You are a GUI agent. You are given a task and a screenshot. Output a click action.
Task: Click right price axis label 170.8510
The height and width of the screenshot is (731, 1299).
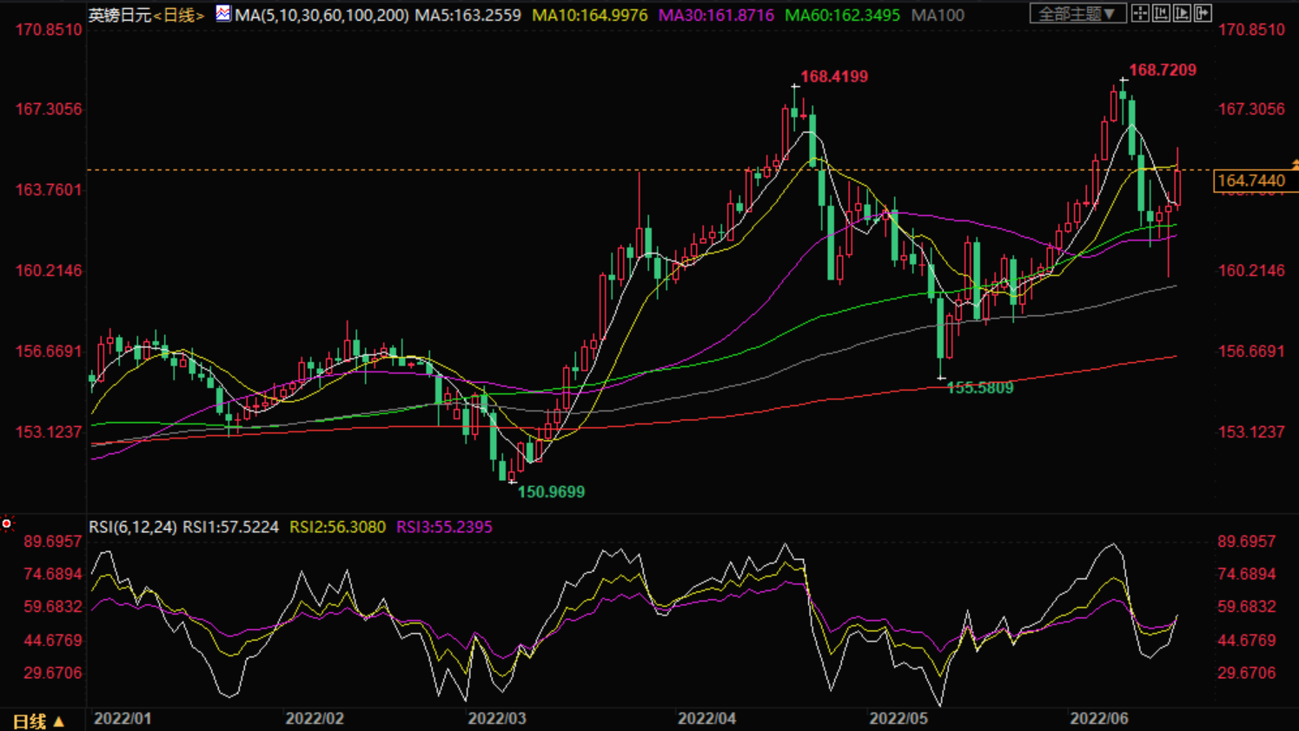pyautogui.click(x=1251, y=30)
